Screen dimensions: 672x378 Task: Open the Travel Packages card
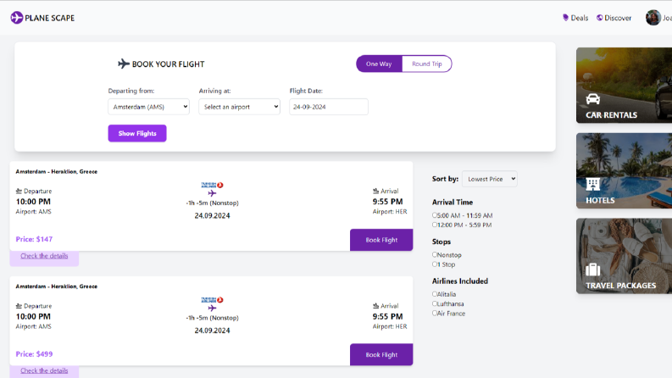pos(624,256)
